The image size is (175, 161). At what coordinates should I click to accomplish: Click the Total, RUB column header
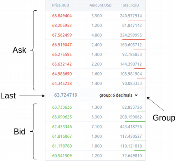click(x=130, y=5)
